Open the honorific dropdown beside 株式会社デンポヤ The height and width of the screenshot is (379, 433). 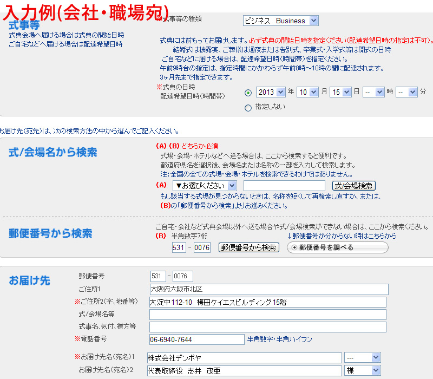363,357
